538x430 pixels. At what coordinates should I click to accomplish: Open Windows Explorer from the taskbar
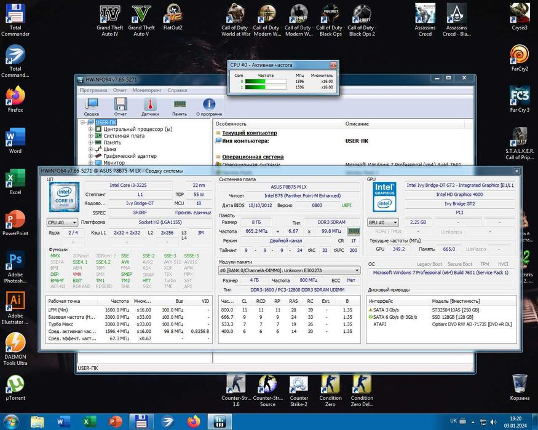[37, 422]
